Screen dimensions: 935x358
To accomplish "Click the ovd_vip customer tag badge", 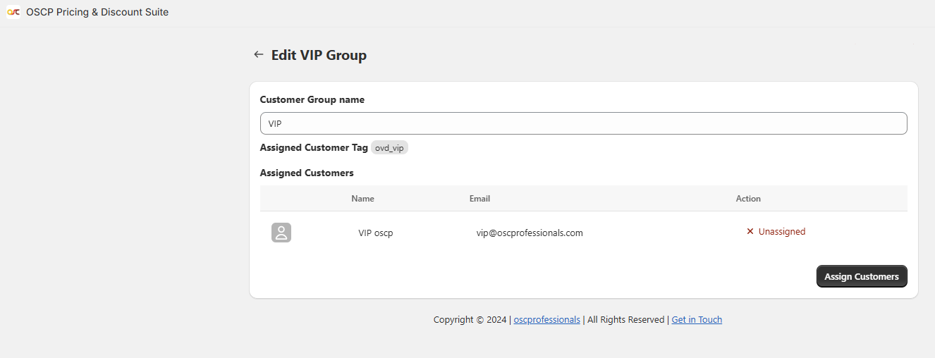I will (x=390, y=148).
